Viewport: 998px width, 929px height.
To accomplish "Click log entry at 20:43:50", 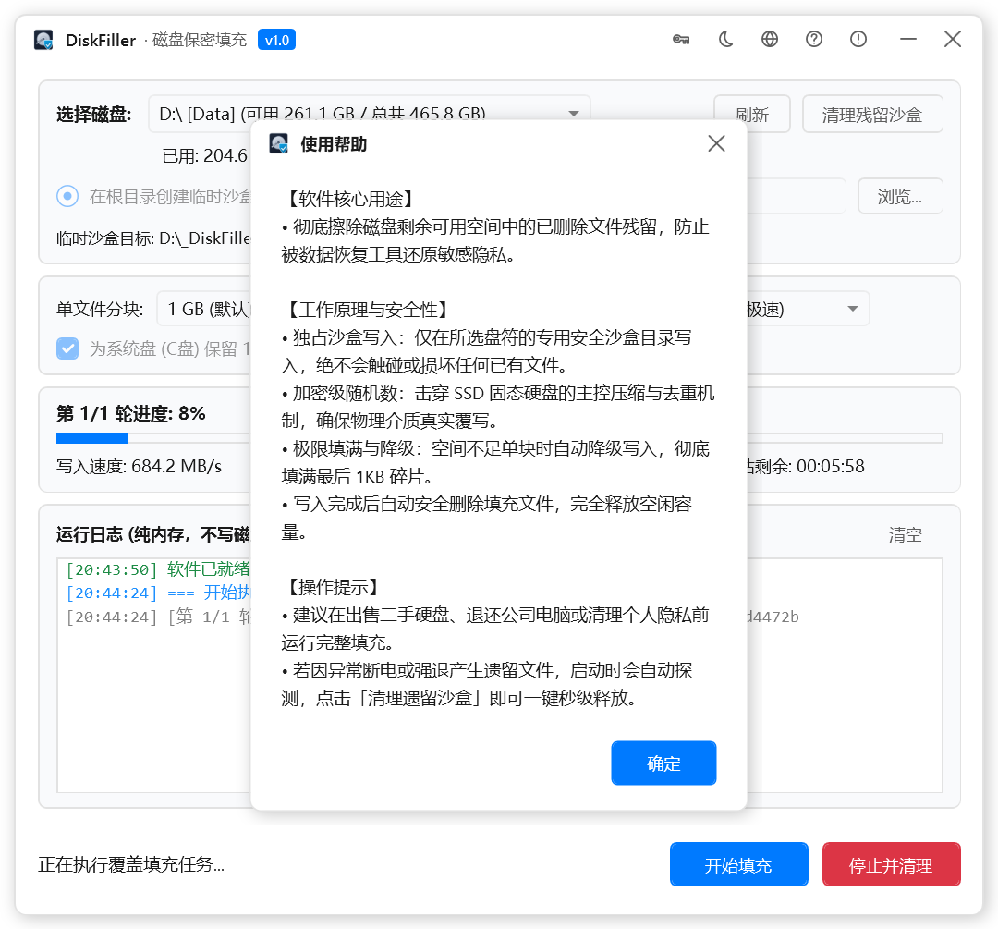I will (x=158, y=568).
